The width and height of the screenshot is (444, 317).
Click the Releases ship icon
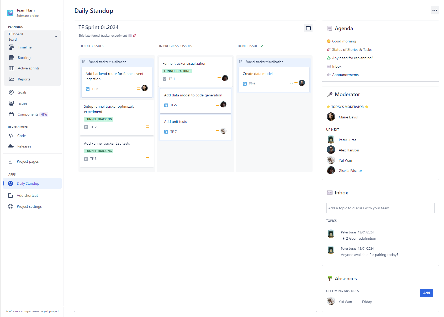pos(11,146)
